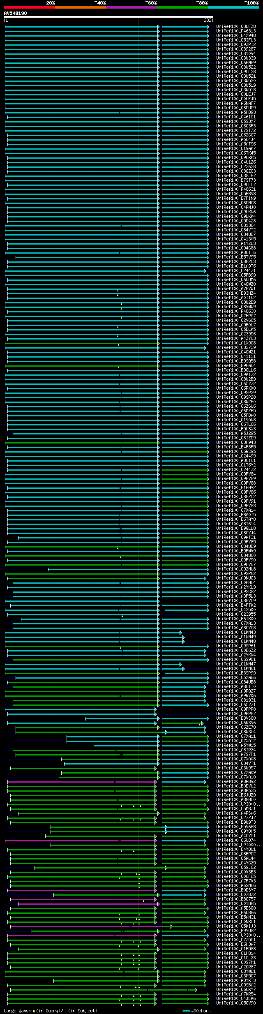Image resolution: width=263 pixels, height=1014 pixels.
Task: Select hit label UniRef100_Q4QWZ0
Action: click(x=236, y=284)
